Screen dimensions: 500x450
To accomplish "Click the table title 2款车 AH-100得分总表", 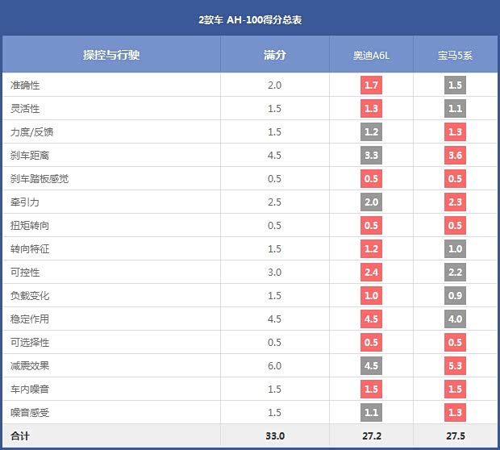I will click(x=250, y=18).
